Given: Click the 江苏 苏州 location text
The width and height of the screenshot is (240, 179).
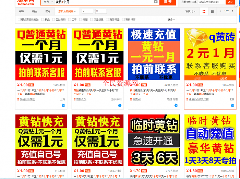Looking at the screenshot, I should pyautogui.click(x=116, y=99).
